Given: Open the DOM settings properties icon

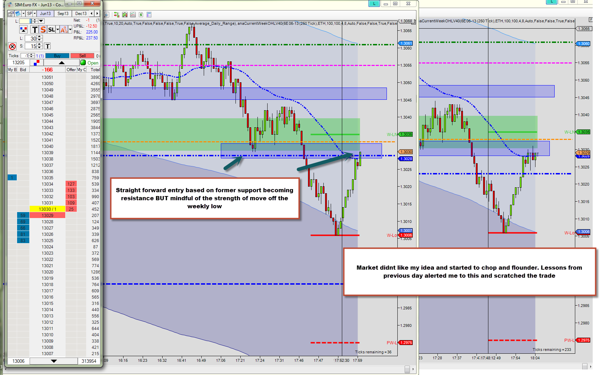Looking at the screenshot, I should click(11, 14).
